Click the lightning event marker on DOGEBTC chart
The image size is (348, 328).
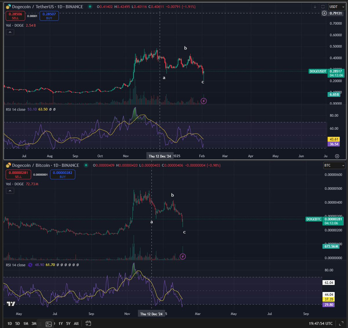pyautogui.click(x=183, y=256)
